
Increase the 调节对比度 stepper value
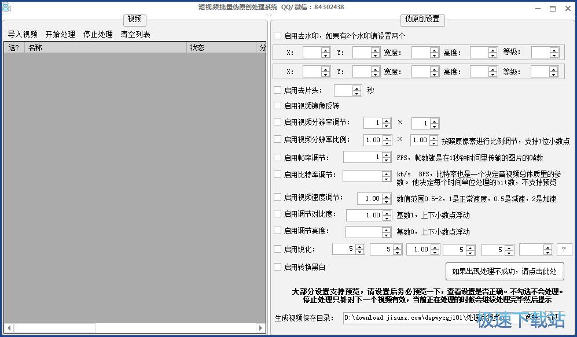point(387,213)
